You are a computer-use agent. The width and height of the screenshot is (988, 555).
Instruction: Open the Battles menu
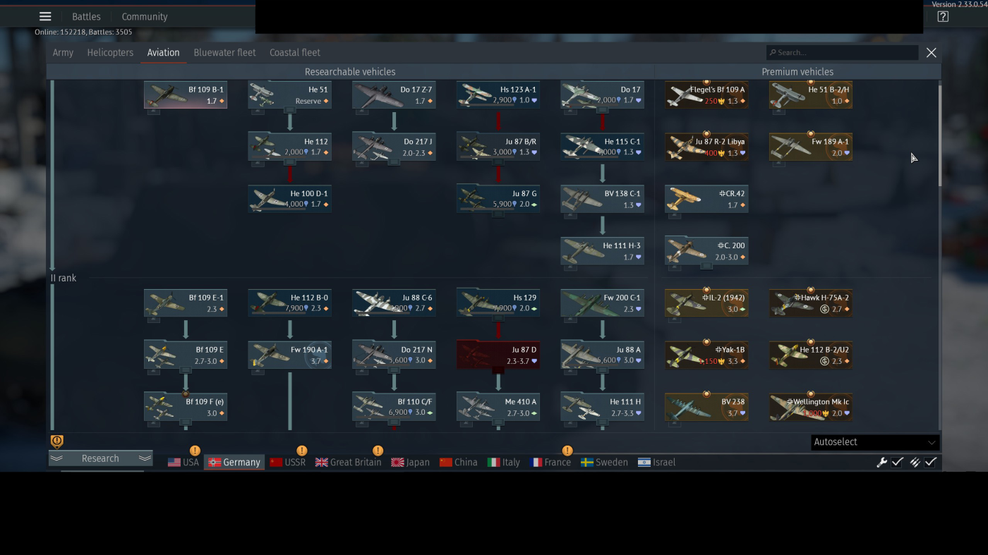tap(86, 17)
